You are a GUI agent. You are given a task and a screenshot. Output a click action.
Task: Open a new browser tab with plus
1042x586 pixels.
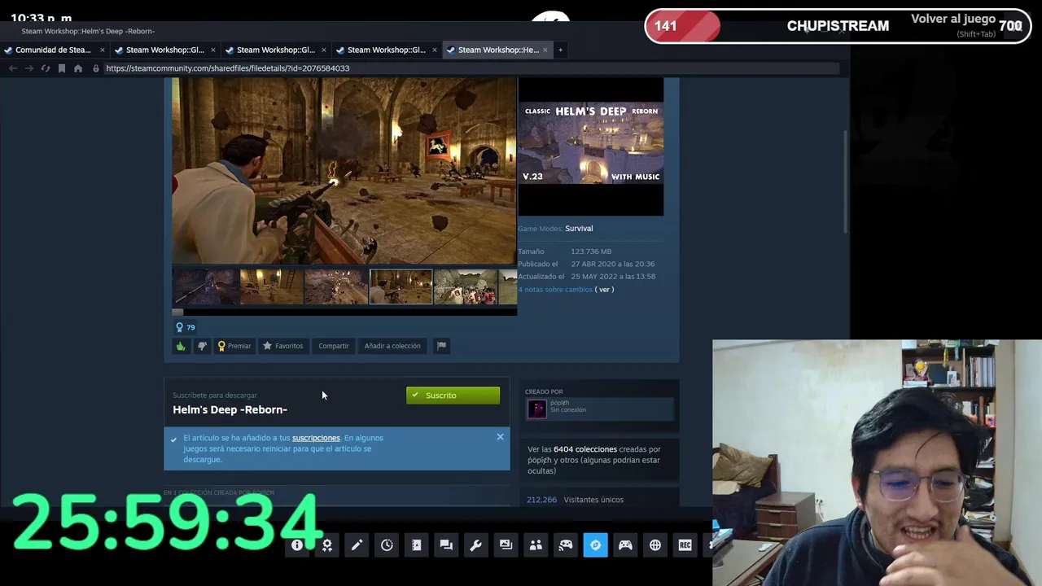[560, 50]
